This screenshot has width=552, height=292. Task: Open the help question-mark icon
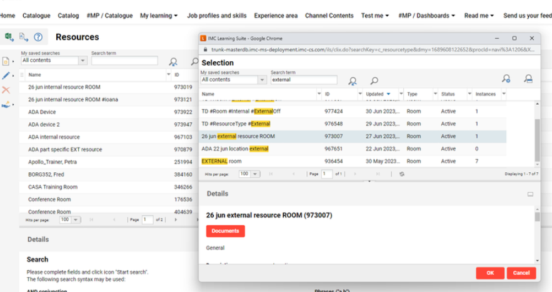[x=38, y=37]
